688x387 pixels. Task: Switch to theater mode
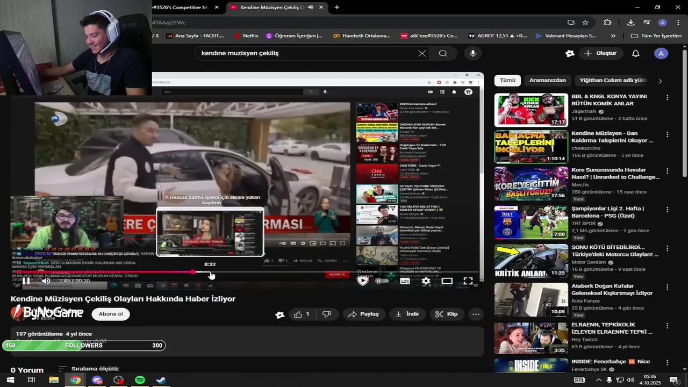pyautogui.click(x=447, y=281)
